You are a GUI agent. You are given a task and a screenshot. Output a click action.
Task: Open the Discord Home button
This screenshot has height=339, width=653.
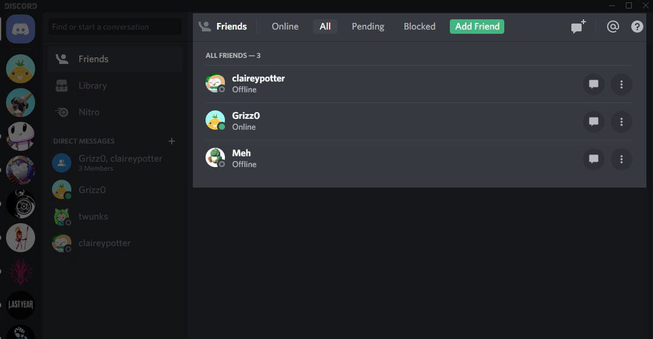coord(21,29)
